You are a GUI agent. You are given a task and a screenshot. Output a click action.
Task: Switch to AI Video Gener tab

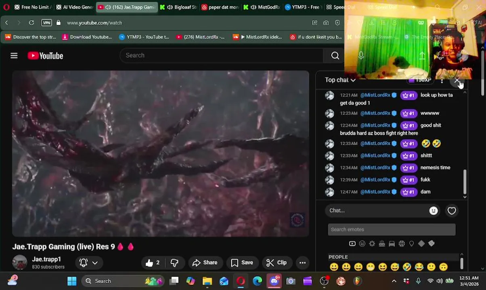point(75,7)
